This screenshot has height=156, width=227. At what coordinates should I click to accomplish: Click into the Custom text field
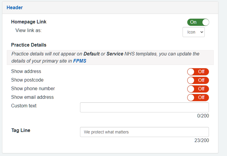(144, 107)
